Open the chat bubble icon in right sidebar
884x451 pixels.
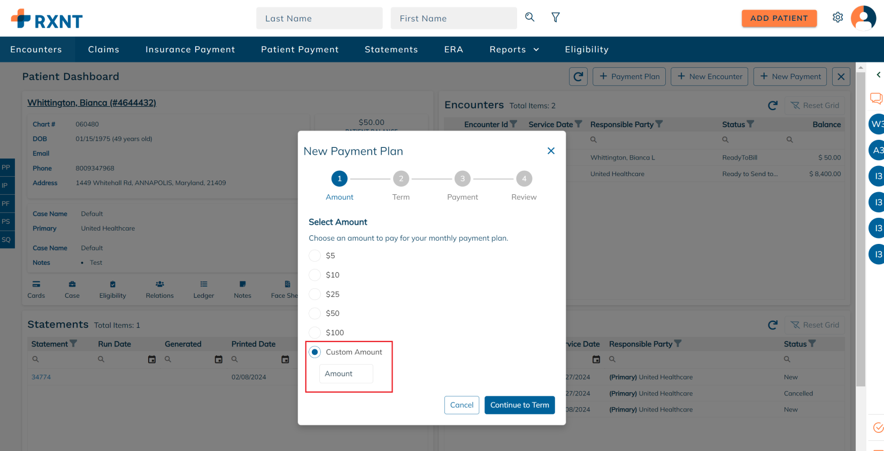coord(876,98)
